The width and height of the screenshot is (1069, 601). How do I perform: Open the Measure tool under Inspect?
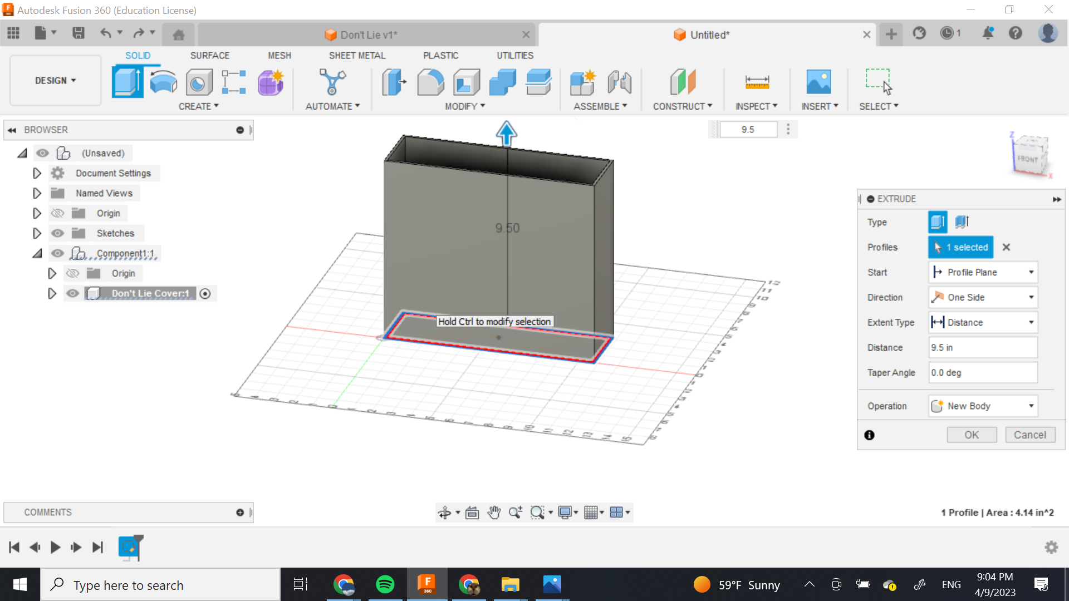pyautogui.click(x=757, y=82)
